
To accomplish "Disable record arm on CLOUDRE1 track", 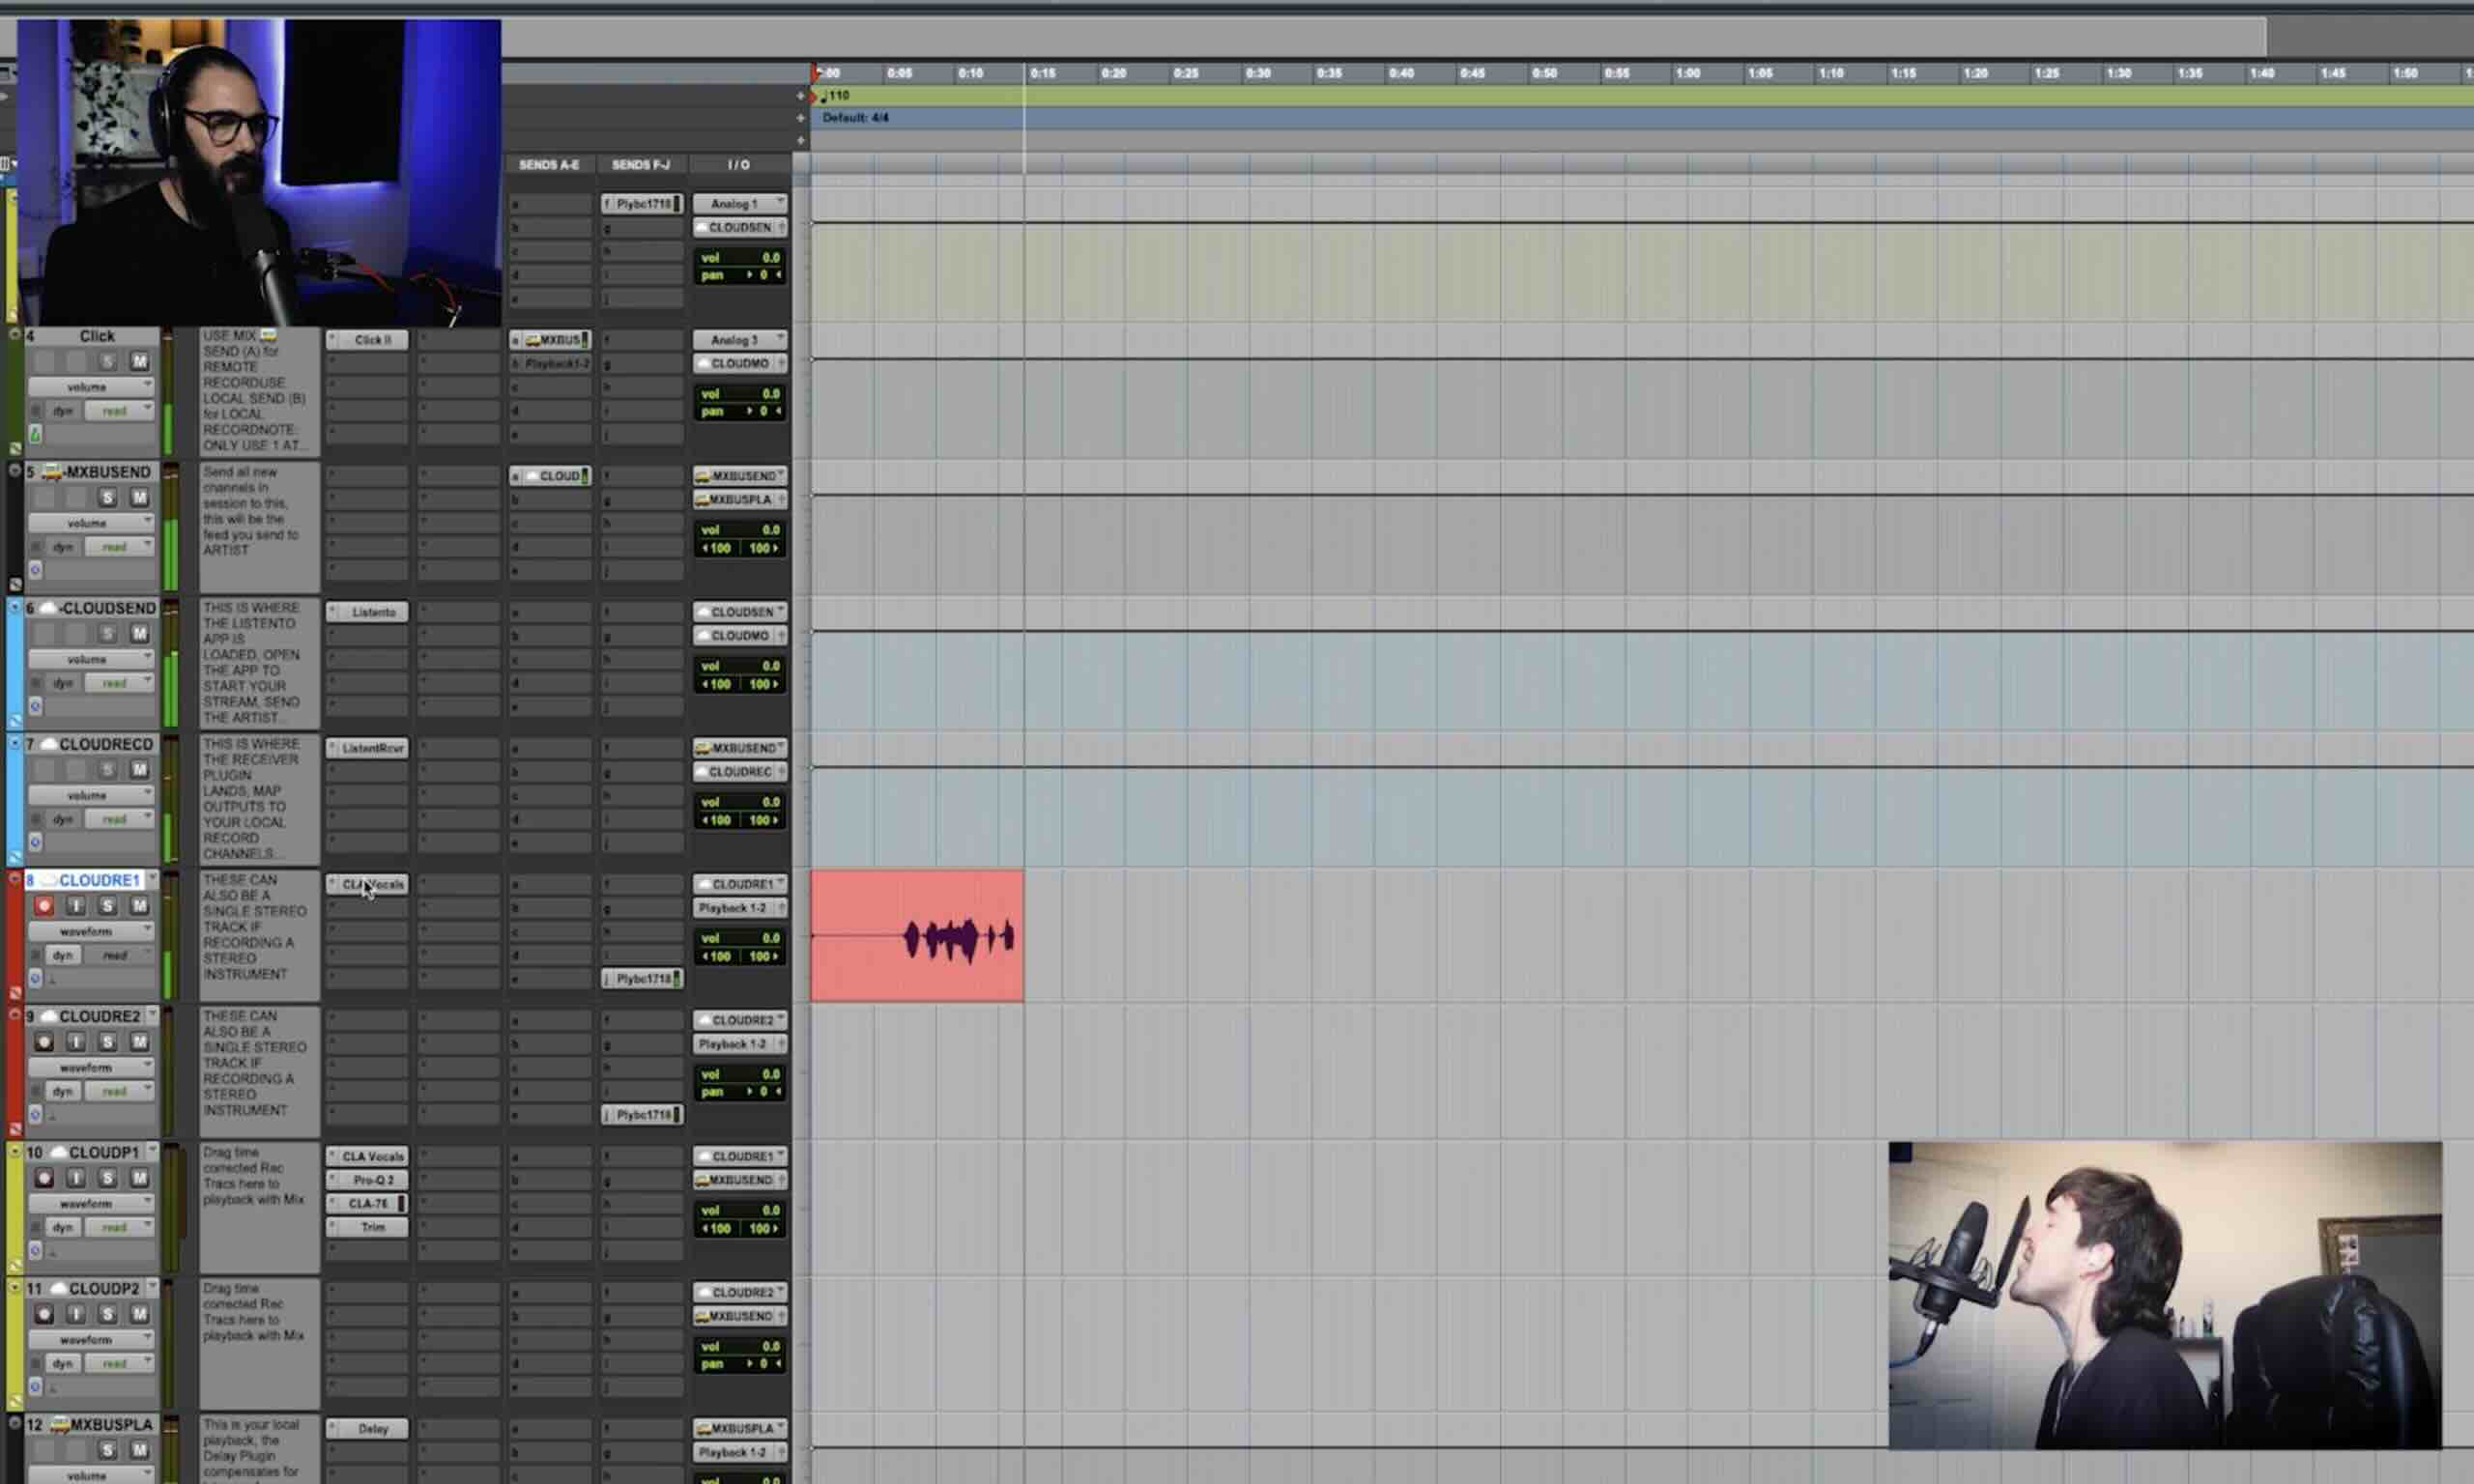I will pyautogui.click(x=44, y=906).
